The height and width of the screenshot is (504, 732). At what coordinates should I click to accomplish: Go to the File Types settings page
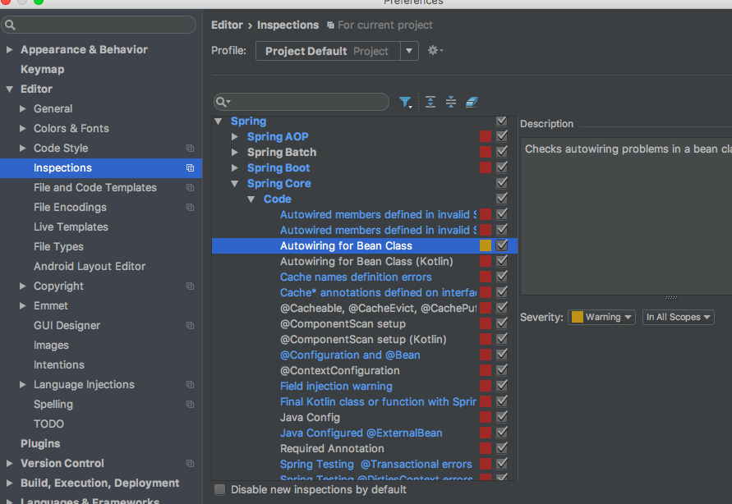(59, 246)
